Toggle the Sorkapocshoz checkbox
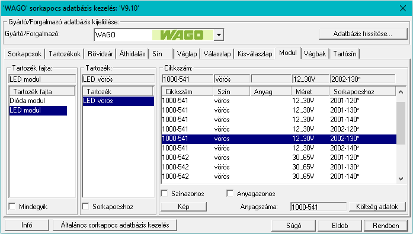The image size is (413, 234). click(x=85, y=206)
